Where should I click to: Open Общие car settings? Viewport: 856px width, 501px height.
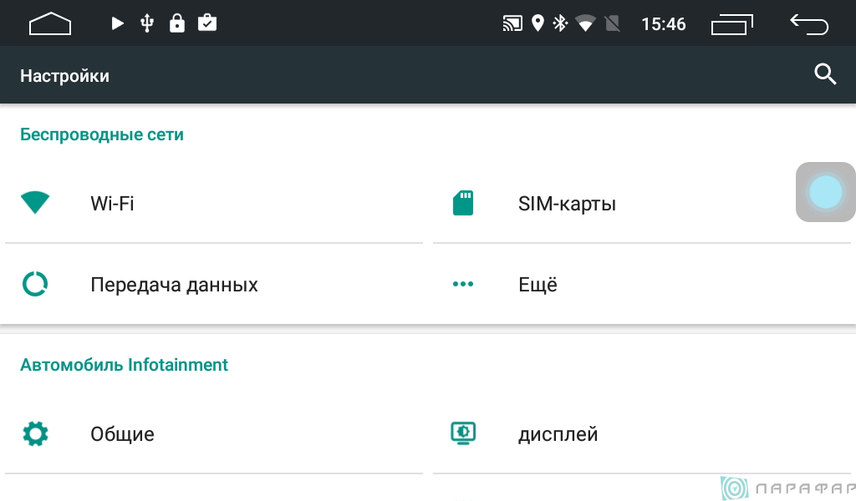click(x=214, y=434)
